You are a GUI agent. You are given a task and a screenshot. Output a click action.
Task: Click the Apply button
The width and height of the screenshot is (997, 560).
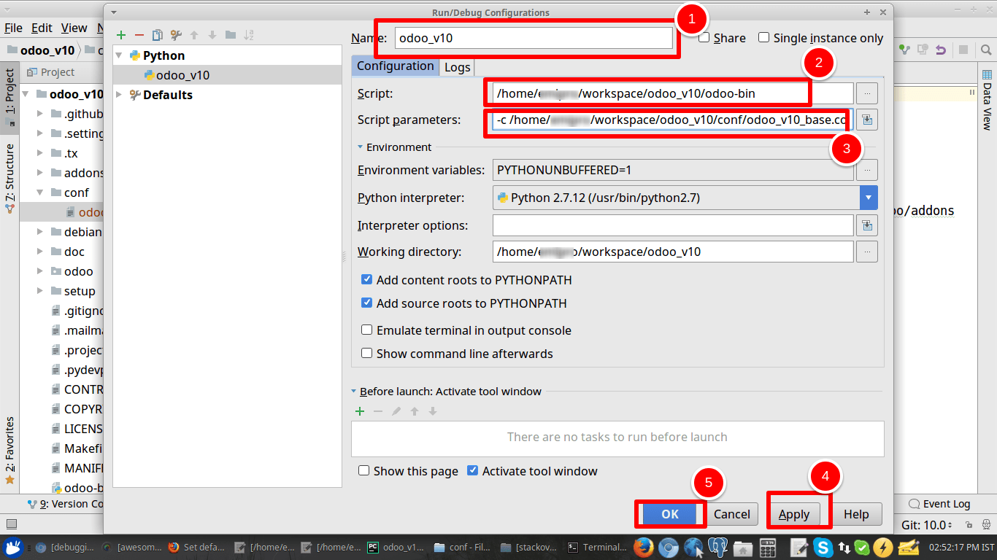click(x=795, y=513)
